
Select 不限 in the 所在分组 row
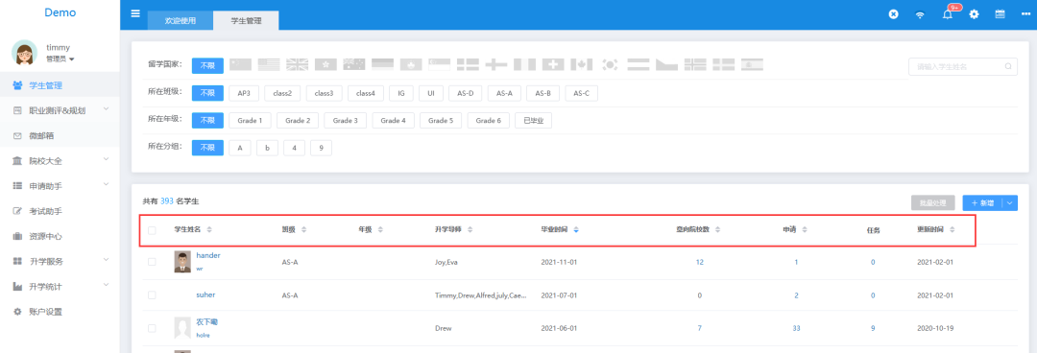tap(207, 148)
